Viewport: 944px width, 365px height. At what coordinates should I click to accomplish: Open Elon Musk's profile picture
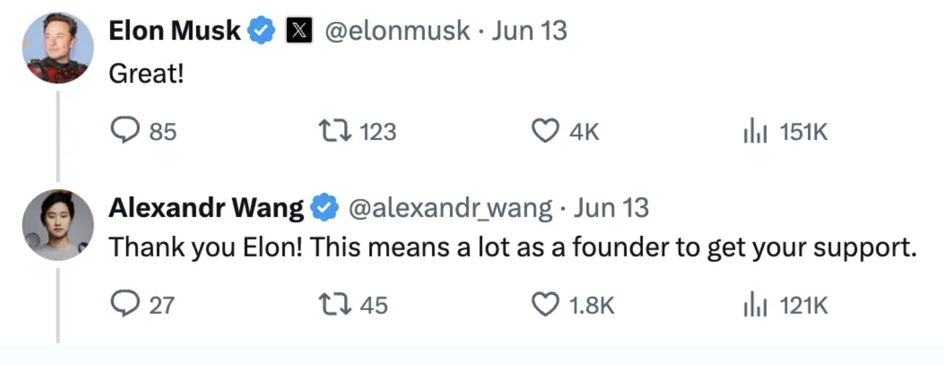tap(58, 48)
